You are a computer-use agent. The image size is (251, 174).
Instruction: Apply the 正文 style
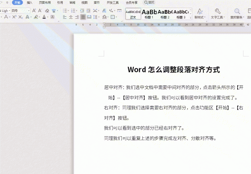[x=133, y=14]
